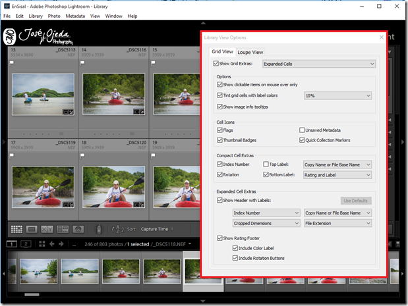This screenshot has height=306, width=408.
Task: Open Top Label Copy Name dropdown
Action: point(337,165)
